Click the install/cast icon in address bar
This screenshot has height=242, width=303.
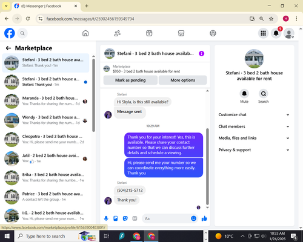[252, 19]
